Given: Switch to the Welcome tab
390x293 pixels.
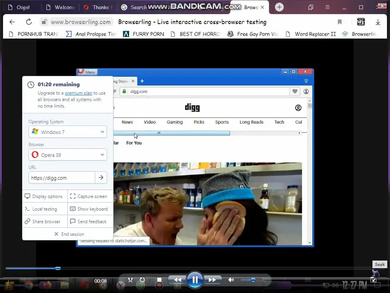Looking at the screenshot, I should [61, 8].
